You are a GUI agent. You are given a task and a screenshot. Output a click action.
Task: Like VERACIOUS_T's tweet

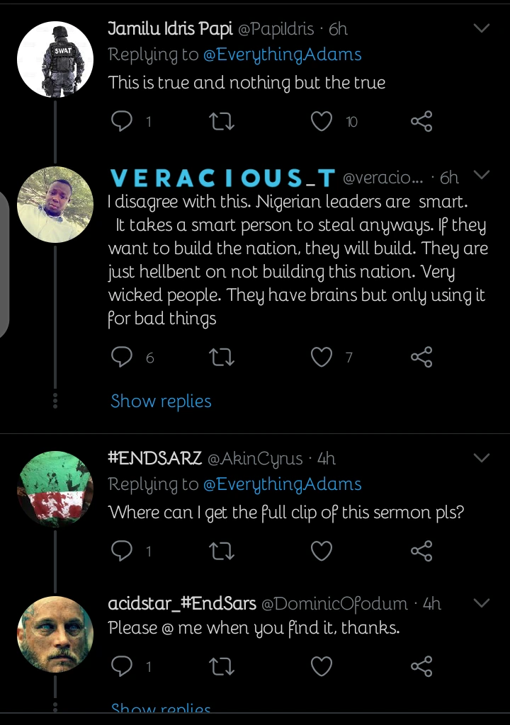tap(322, 358)
